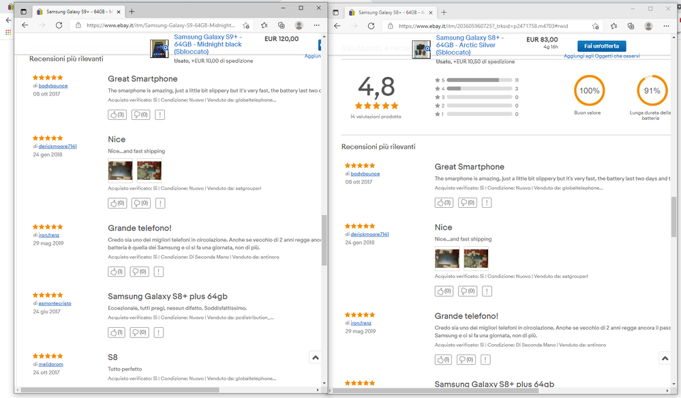681x398 pixels.
Task: Add page to favorites in right browser window
Action: click(x=595, y=26)
